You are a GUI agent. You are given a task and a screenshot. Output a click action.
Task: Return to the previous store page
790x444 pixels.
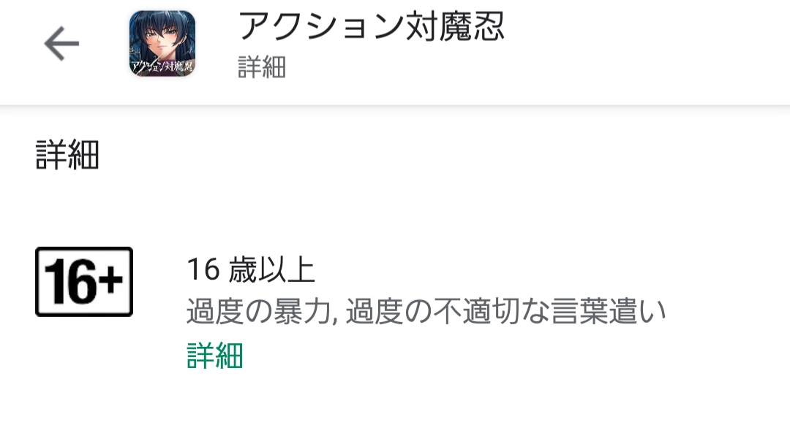pos(61,44)
